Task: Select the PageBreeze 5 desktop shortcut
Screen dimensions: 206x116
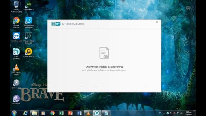Action: 29,6
